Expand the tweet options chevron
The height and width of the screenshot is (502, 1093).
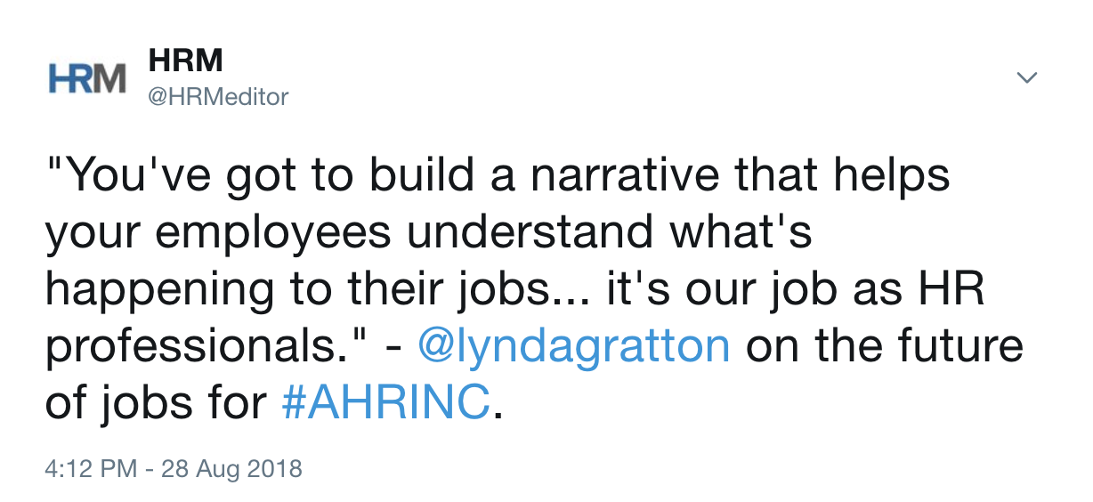point(1027,78)
